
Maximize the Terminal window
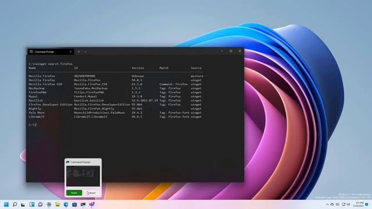point(231,51)
